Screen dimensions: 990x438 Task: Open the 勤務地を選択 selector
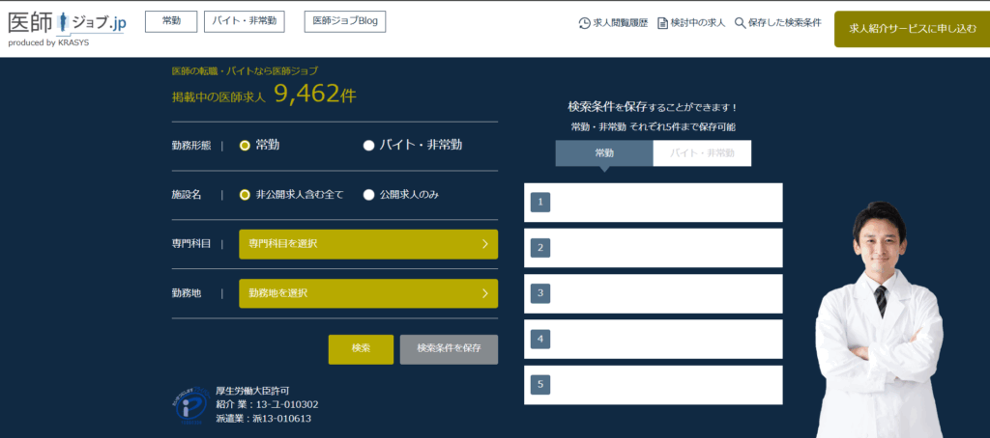[368, 293]
